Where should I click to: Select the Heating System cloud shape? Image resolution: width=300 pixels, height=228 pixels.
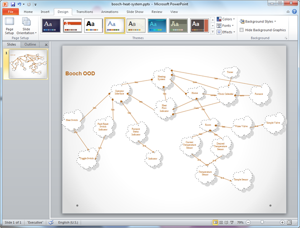click(161, 78)
